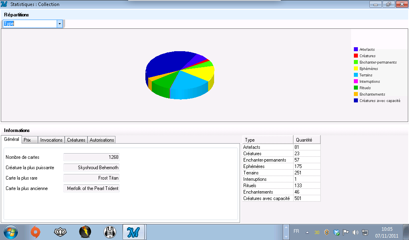This screenshot has height=240, width=409.
Task: Show hidden tray icons arrow
Action: tap(307, 232)
